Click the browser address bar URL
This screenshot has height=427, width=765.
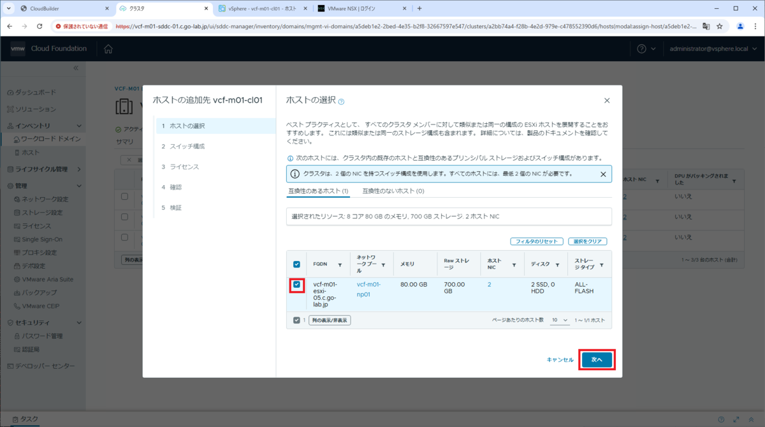coord(405,26)
